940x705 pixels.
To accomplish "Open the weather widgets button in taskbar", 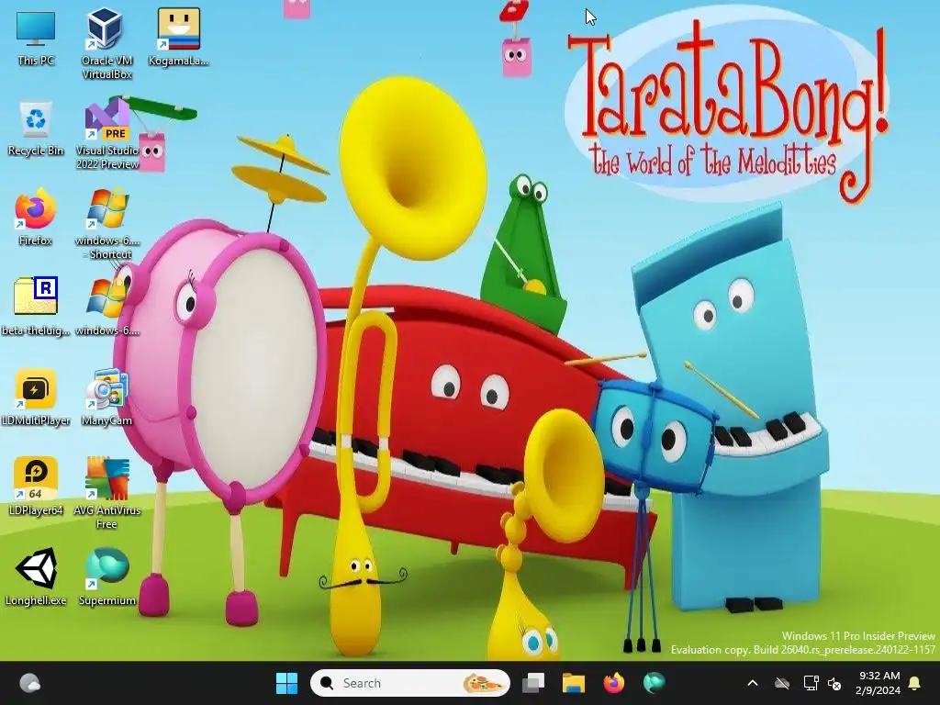I will (30, 683).
